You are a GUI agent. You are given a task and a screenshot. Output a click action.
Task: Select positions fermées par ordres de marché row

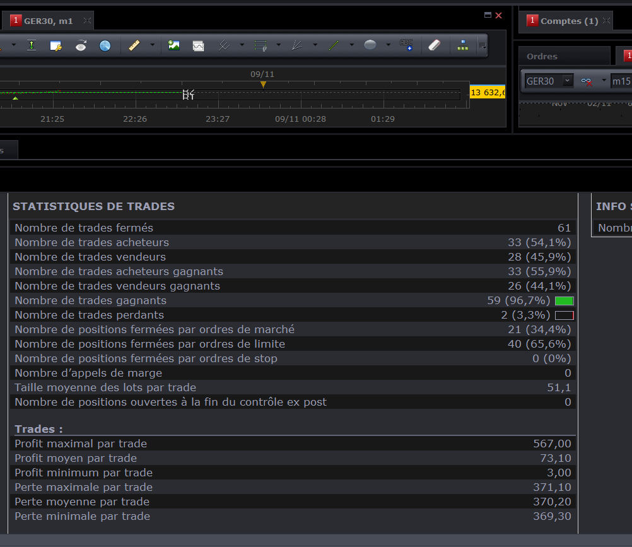293,329
